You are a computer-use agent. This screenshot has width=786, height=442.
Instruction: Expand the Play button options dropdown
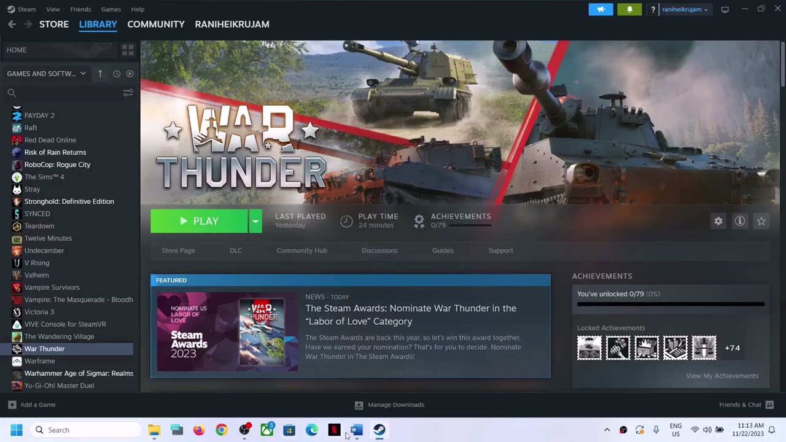coord(255,221)
